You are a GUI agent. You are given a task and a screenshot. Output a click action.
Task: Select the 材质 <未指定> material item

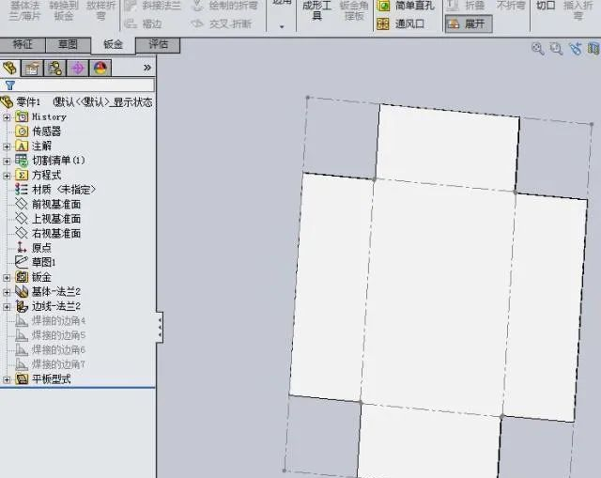(64, 190)
